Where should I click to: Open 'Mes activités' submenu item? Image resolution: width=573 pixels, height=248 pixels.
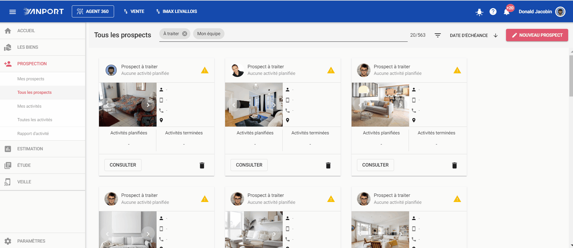43,106
